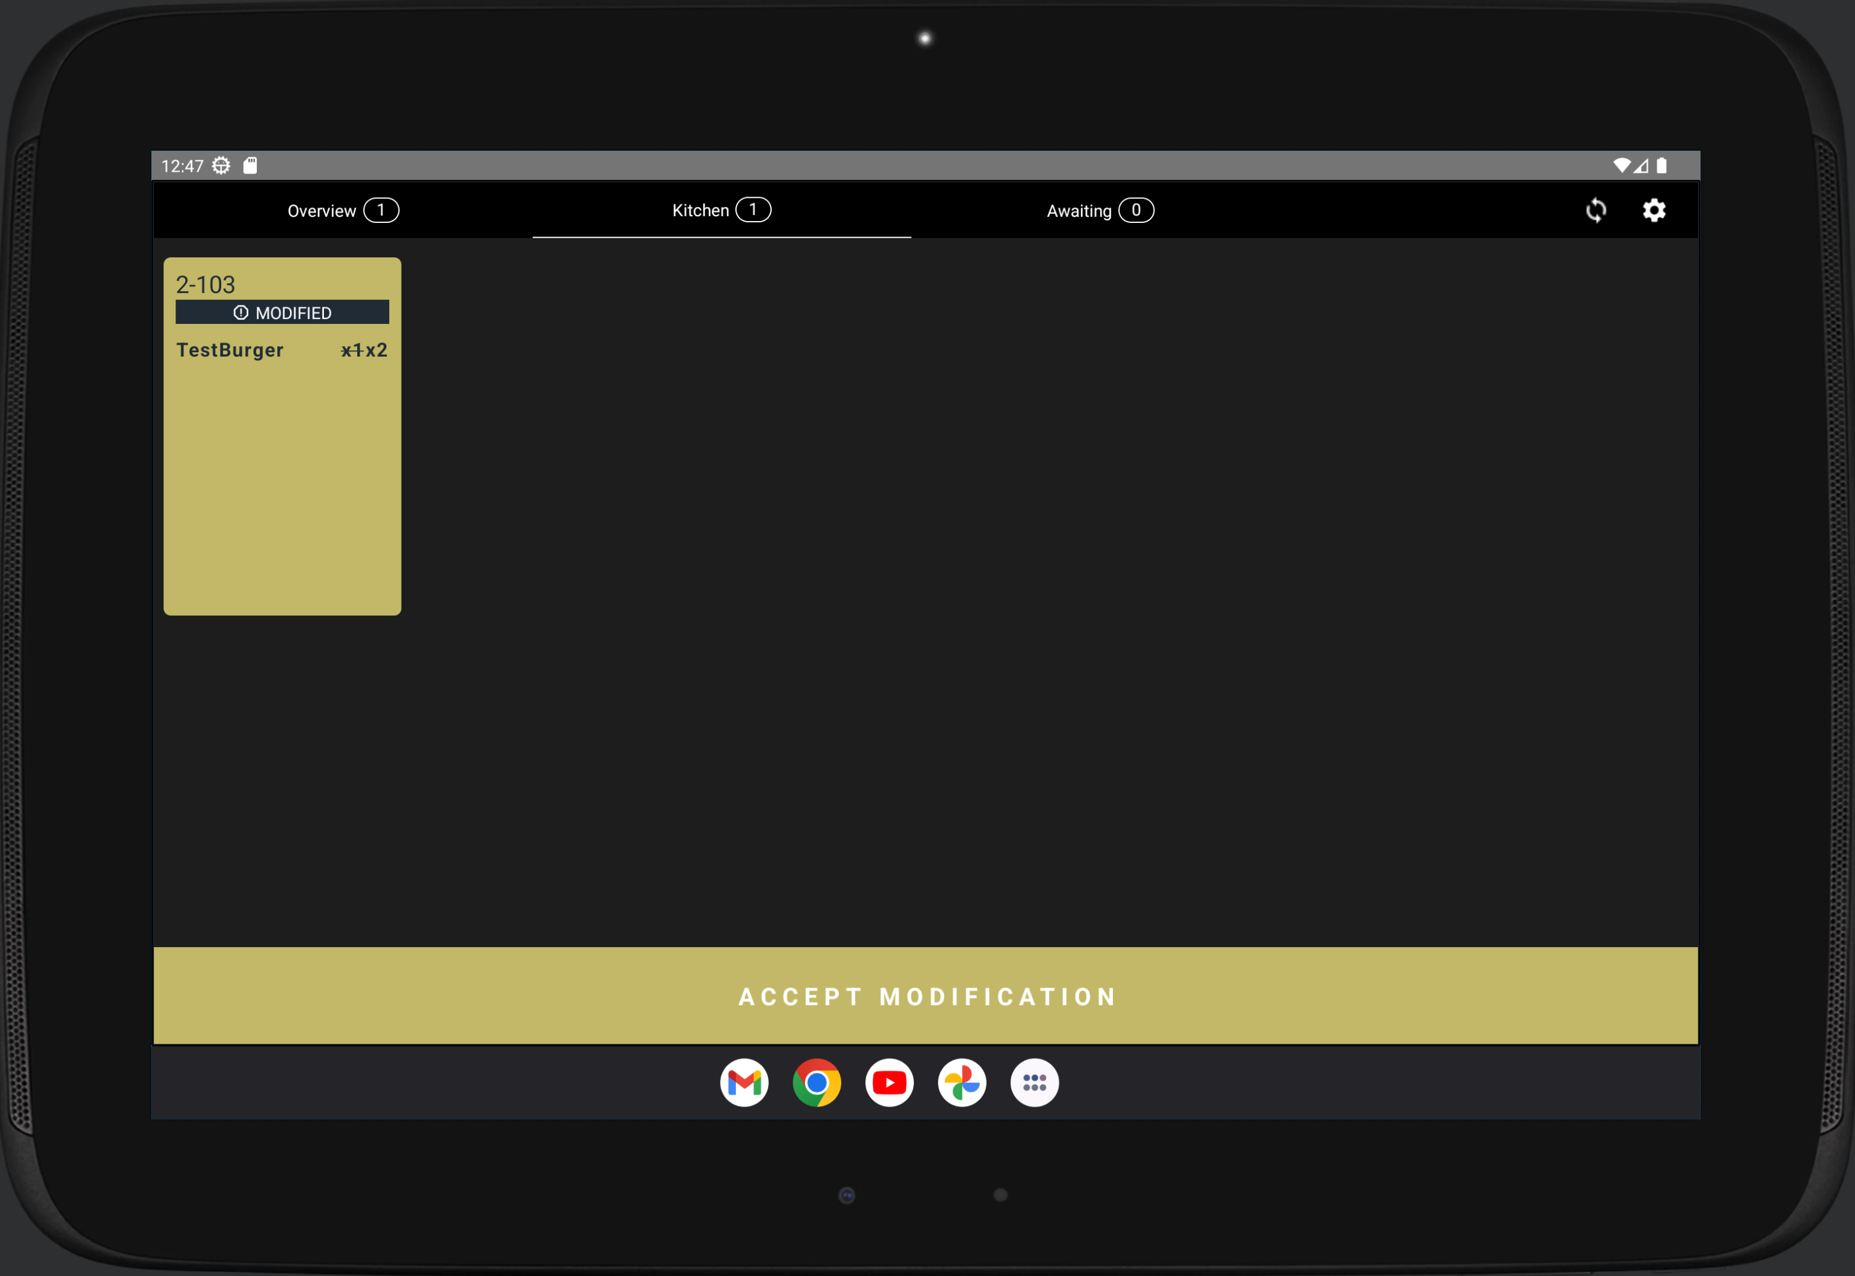Click the x2 quantity on TestBurger

[x=376, y=350]
